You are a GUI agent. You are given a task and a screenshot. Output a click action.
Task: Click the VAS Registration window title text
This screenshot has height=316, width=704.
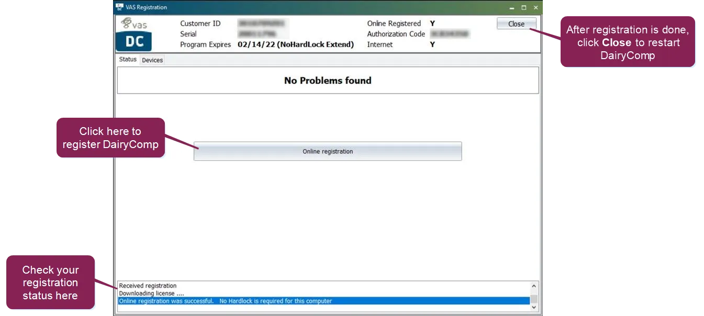[x=147, y=7]
